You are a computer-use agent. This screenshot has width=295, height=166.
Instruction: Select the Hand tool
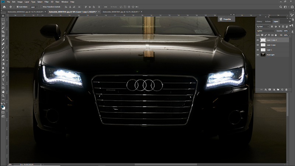(3, 92)
